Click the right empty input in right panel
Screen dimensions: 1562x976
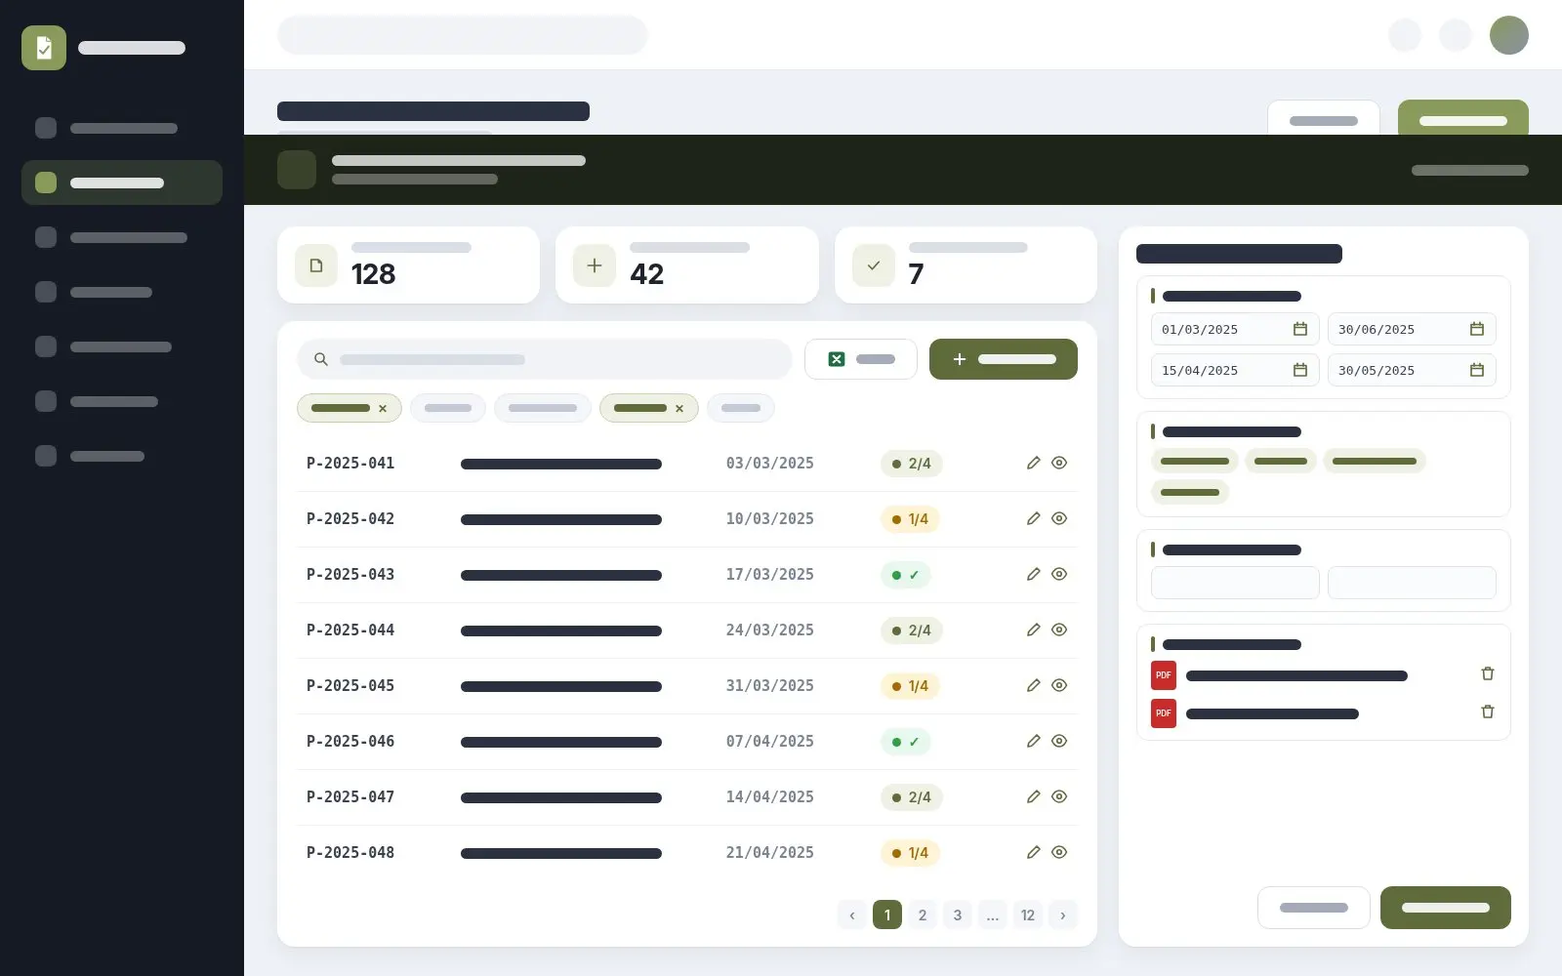click(x=1412, y=583)
